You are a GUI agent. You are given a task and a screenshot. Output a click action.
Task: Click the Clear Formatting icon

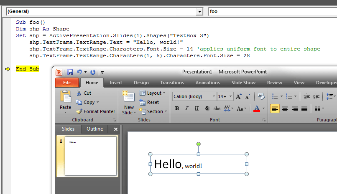pyautogui.click(x=261, y=96)
